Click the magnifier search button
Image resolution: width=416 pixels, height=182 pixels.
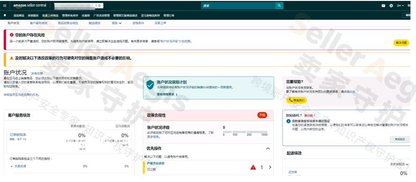point(279,6)
